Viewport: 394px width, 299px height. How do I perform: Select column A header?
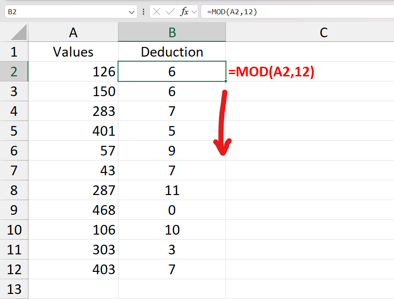pos(73,32)
